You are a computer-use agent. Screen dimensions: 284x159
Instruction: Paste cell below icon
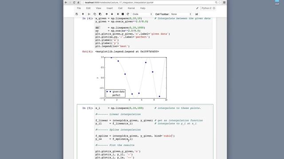100,14
